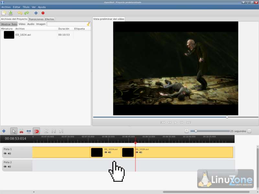
Task: Undo the last action
Action: [20, 13]
